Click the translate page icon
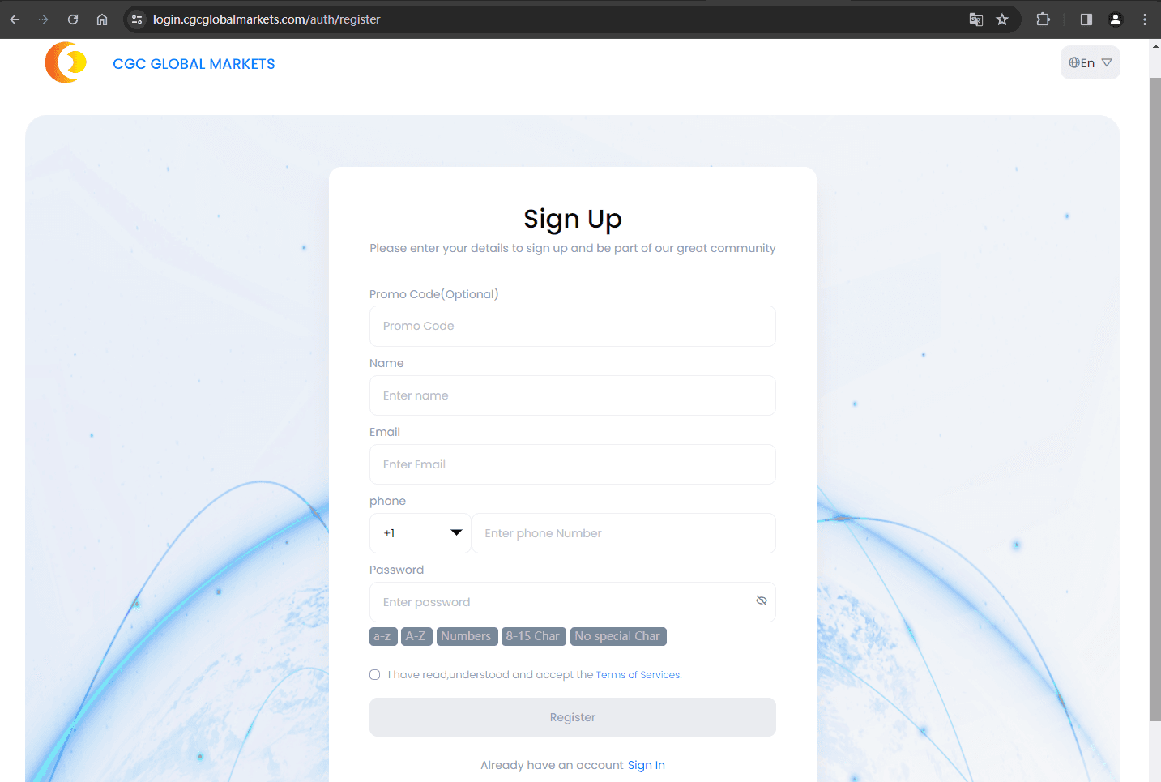 tap(976, 19)
